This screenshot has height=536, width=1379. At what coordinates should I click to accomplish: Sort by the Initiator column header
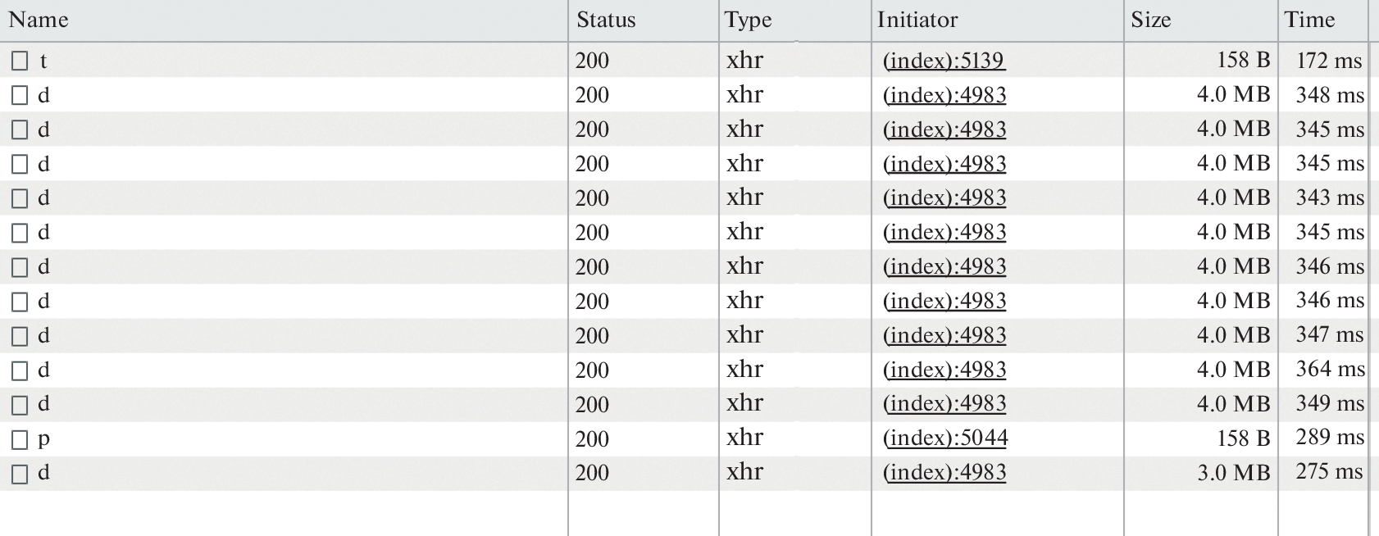click(917, 20)
